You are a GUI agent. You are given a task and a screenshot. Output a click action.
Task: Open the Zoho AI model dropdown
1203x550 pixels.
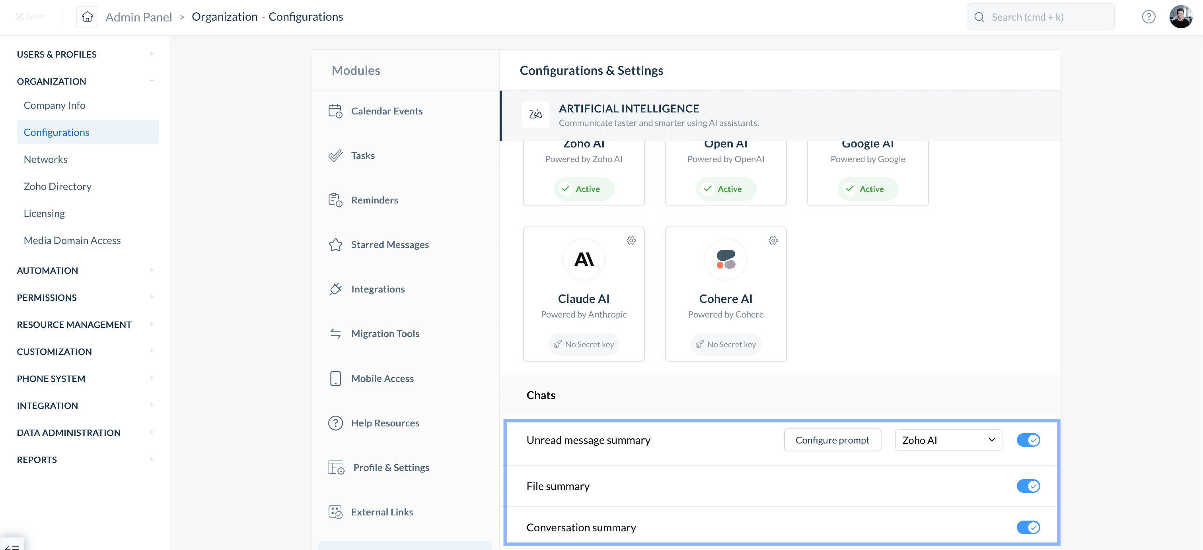[x=948, y=440]
